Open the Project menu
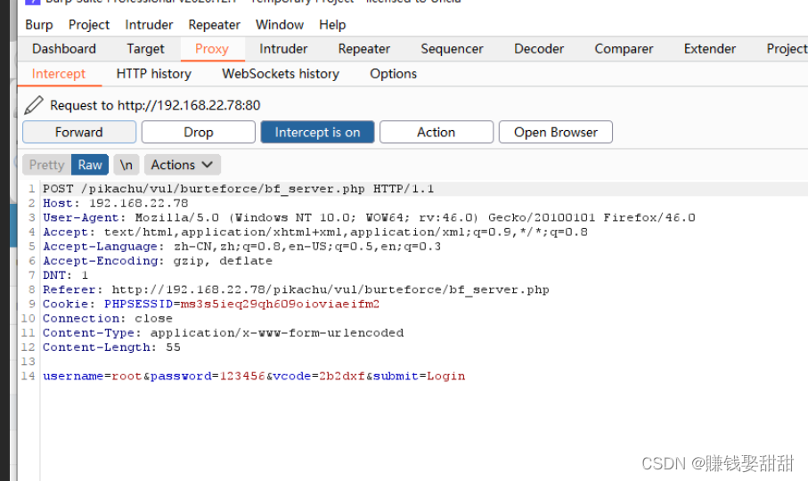The width and height of the screenshot is (808, 481). [89, 25]
